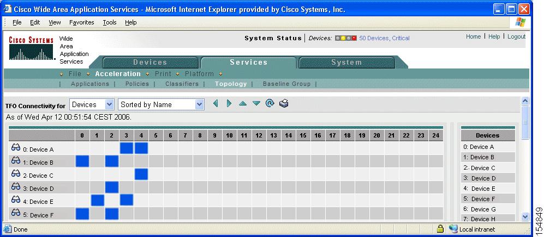544x237 pixels.
Task: Click the vertical scrollbar thumb
Action: [x=525, y=122]
